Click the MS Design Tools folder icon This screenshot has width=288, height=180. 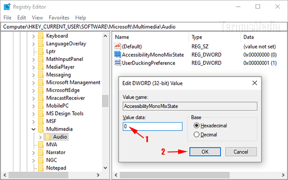pyautogui.click(x=41, y=113)
